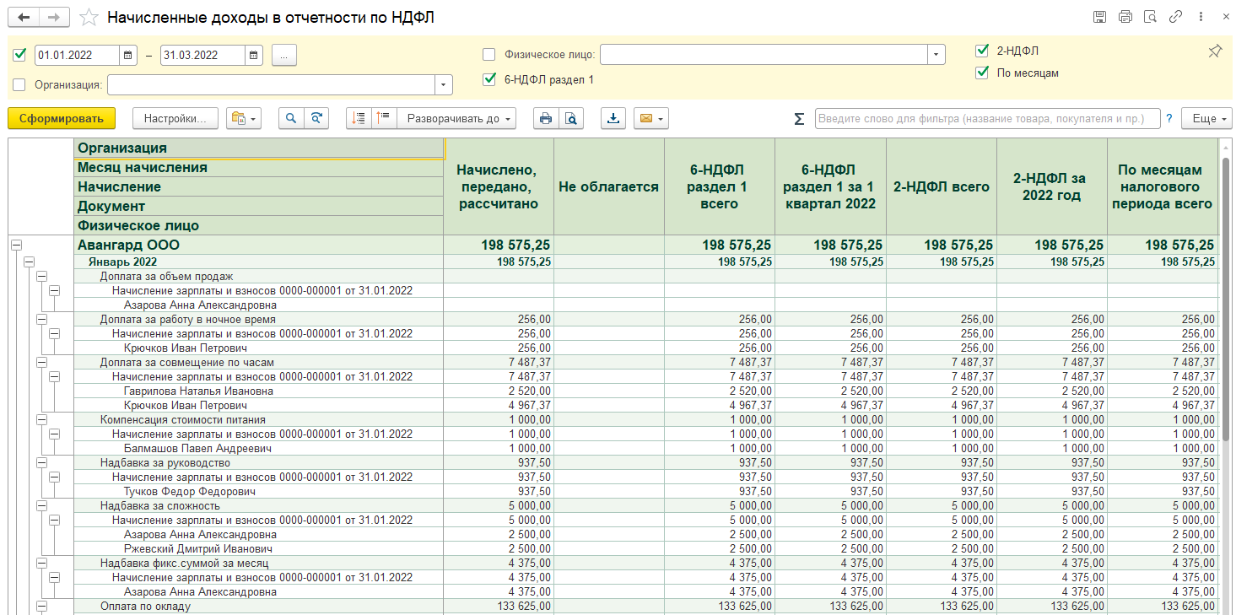Click the Save report download icon
Image resolution: width=1236 pixels, height=615 pixels.
point(613,119)
